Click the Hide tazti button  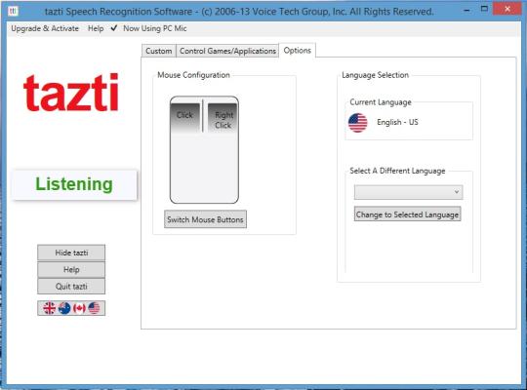[71, 253]
